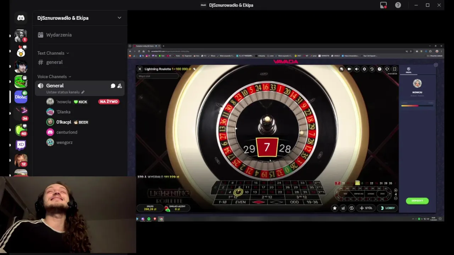454x255 pixels.
Task: Open the Discord inbox icon
Action: [383, 5]
